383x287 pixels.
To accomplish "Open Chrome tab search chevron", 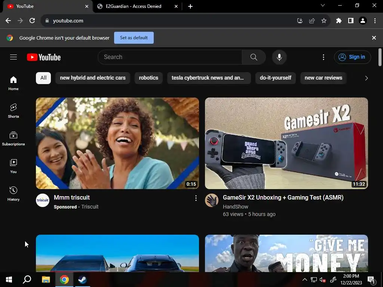I will (323, 5).
